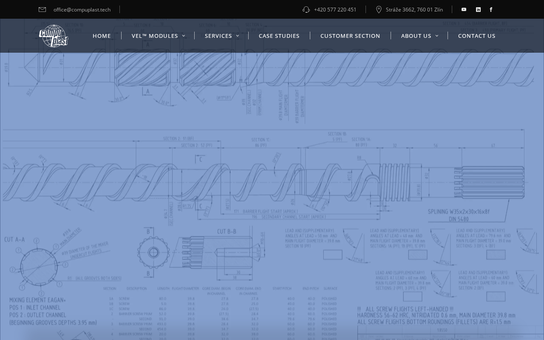Click the map pin location icon
Image resolution: width=544 pixels, height=340 pixels.
coord(379,9)
